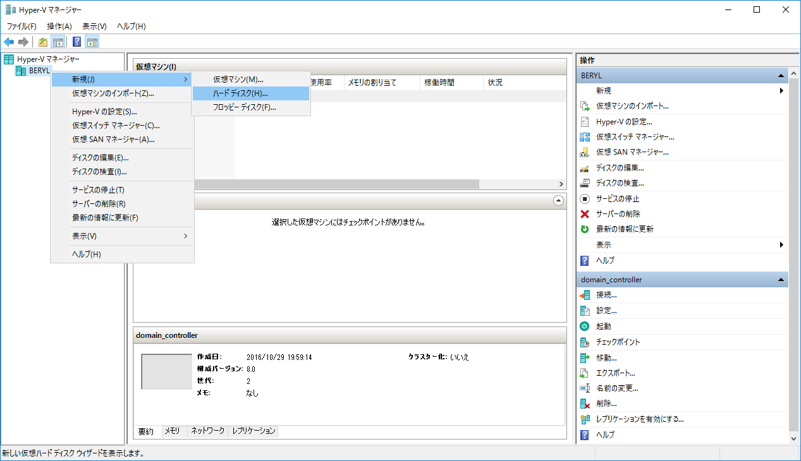The width and height of the screenshot is (801, 461).
Task: Select Hyper-V マネージャー root tree node
Action: pyautogui.click(x=49, y=59)
